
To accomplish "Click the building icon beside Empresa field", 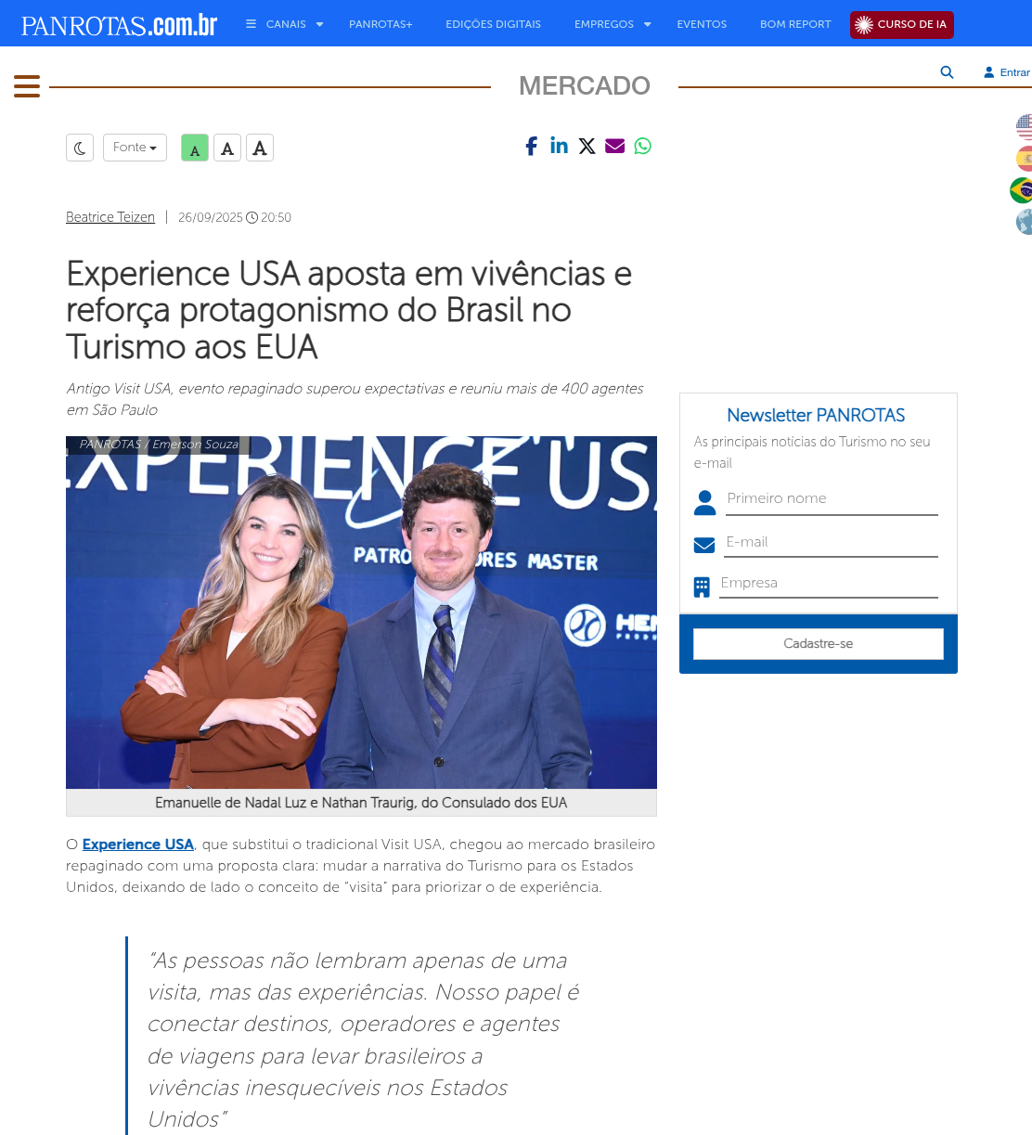I will point(702,587).
